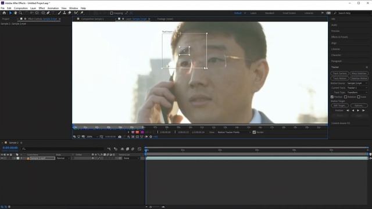372x209 pixels.
Task: Click the Edit Target button
Action: point(339,106)
